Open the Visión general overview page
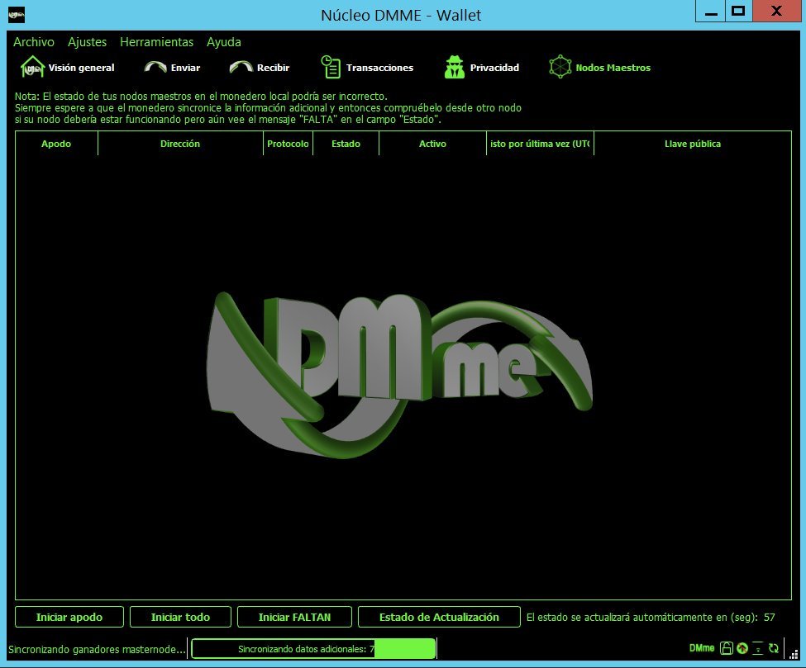This screenshot has width=806, height=668. coord(67,67)
